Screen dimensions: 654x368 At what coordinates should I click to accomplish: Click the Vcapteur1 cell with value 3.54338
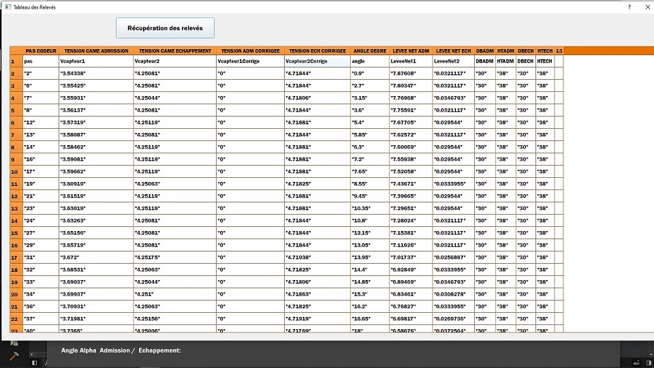96,74
